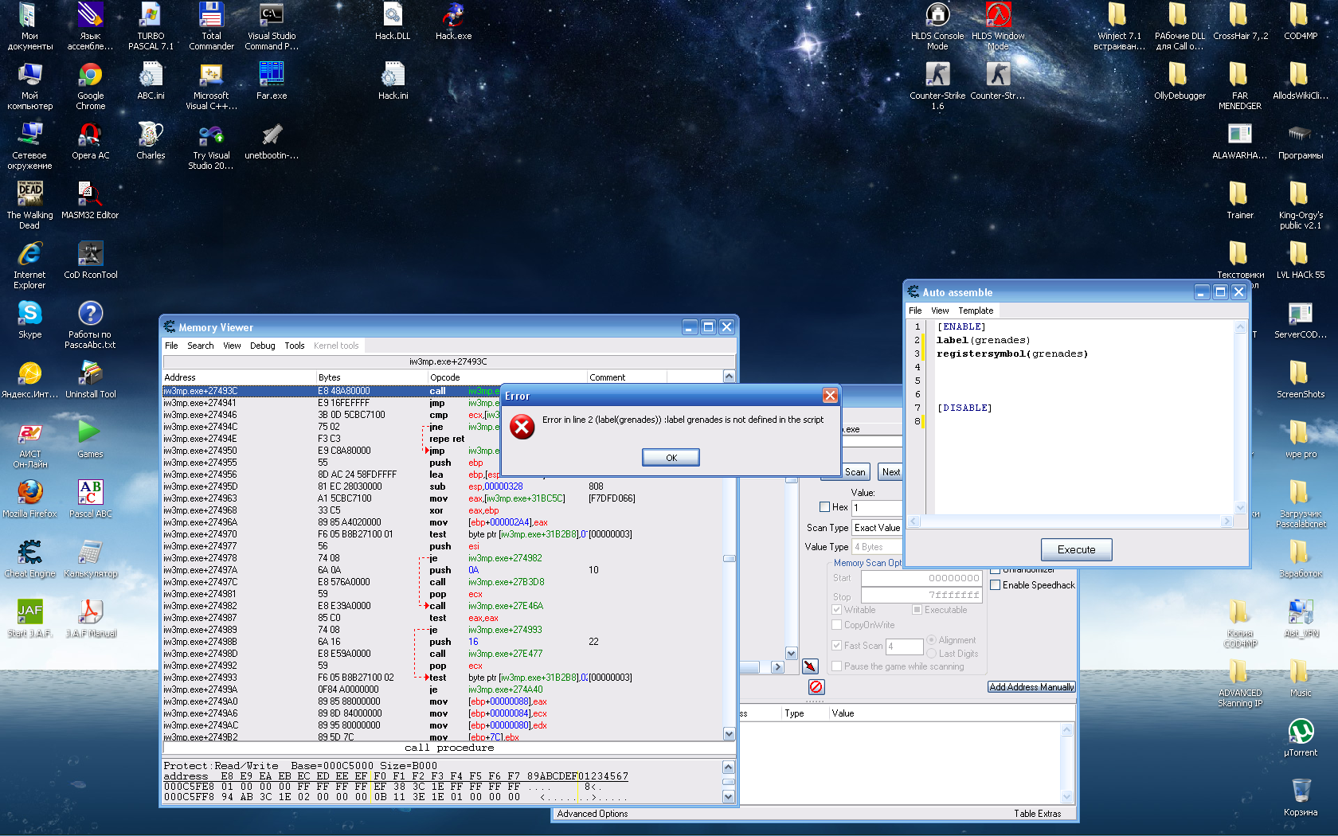Click Auto assemble horizontal scrollbar left arrow
The image size is (1338, 836).
coord(914,521)
